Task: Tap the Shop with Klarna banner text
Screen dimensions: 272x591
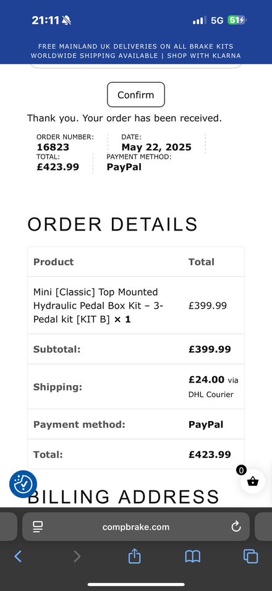Action: (x=204, y=56)
